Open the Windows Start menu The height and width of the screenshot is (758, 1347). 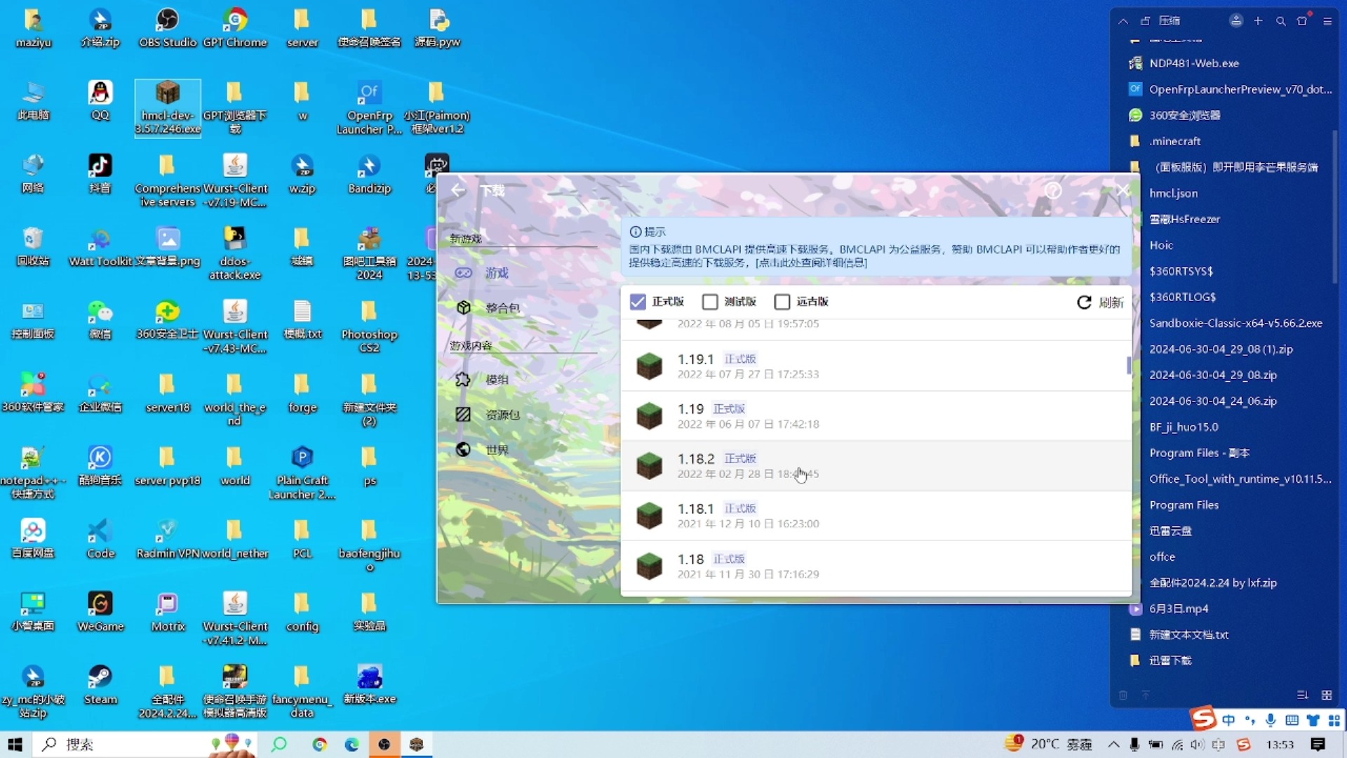15,745
